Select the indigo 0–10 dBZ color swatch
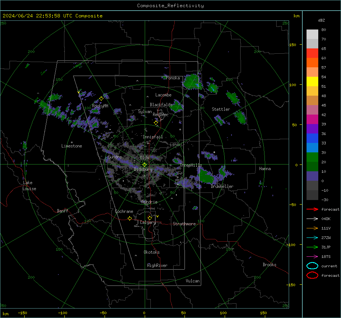341x318 pixels. tap(312, 176)
